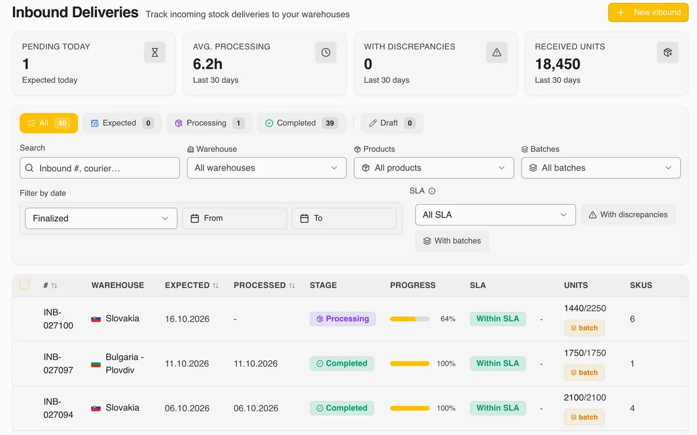Screen dimensions: 697x435
Task: Click the clock icon in Avg. Processing card
Action: (326, 52)
